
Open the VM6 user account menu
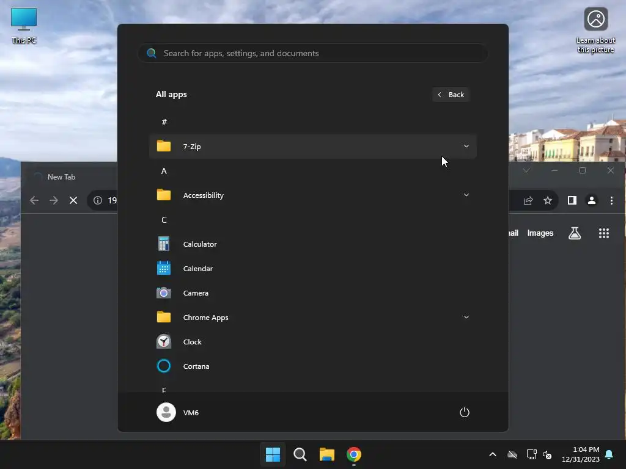pos(178,412)
